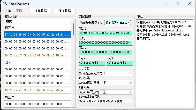
Task: Expand the 2块权限 dropdown
Action: [x=105, y=92]
